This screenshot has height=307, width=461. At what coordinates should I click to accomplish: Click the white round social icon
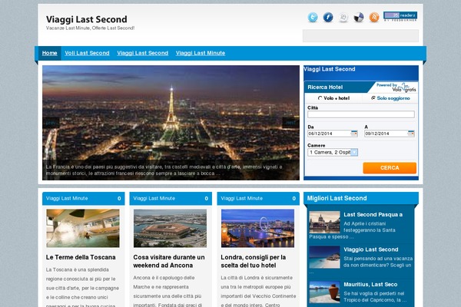343,18
